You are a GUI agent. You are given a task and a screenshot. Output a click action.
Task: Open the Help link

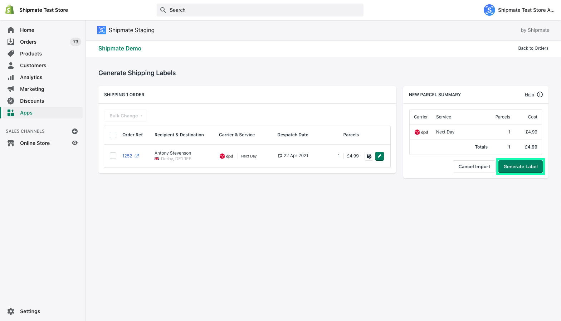530,95
